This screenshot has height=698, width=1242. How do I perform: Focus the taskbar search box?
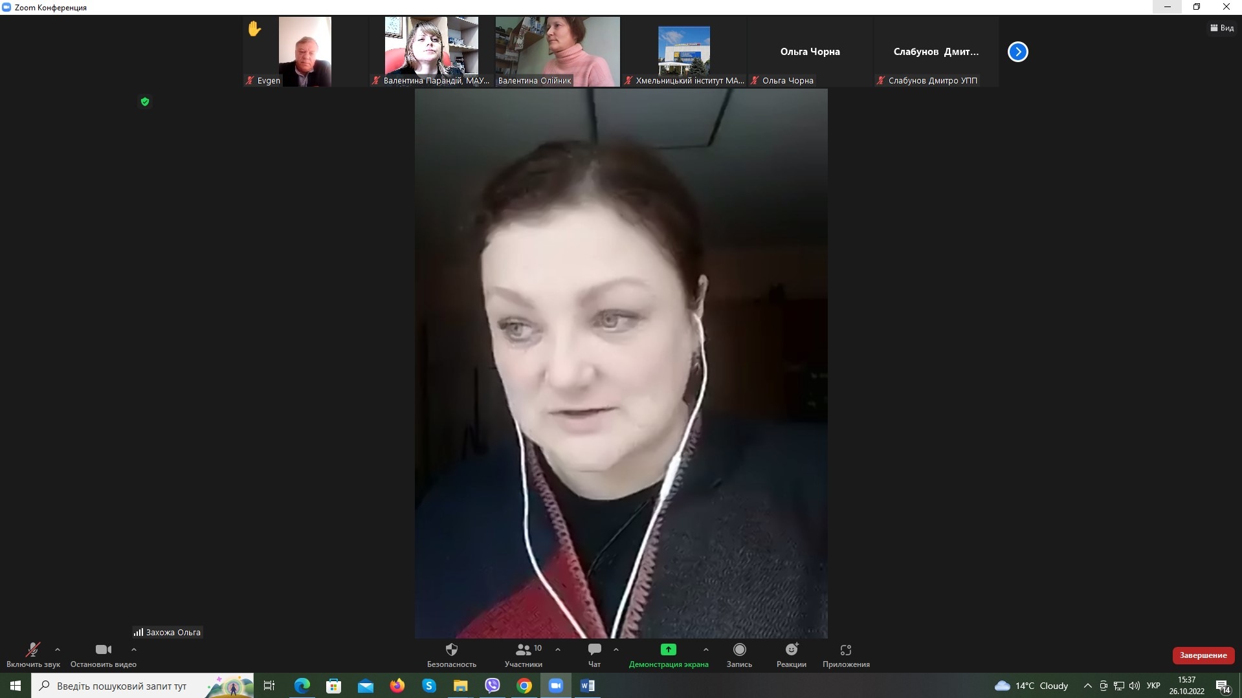(x=144, y=686)
